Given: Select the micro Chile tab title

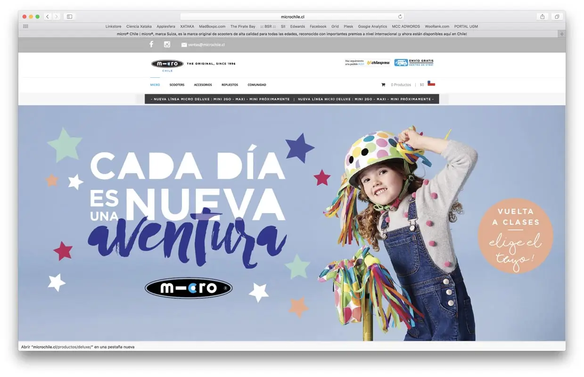Looking at the screenshot, I should pyautogui.click(x=292, y=34).
